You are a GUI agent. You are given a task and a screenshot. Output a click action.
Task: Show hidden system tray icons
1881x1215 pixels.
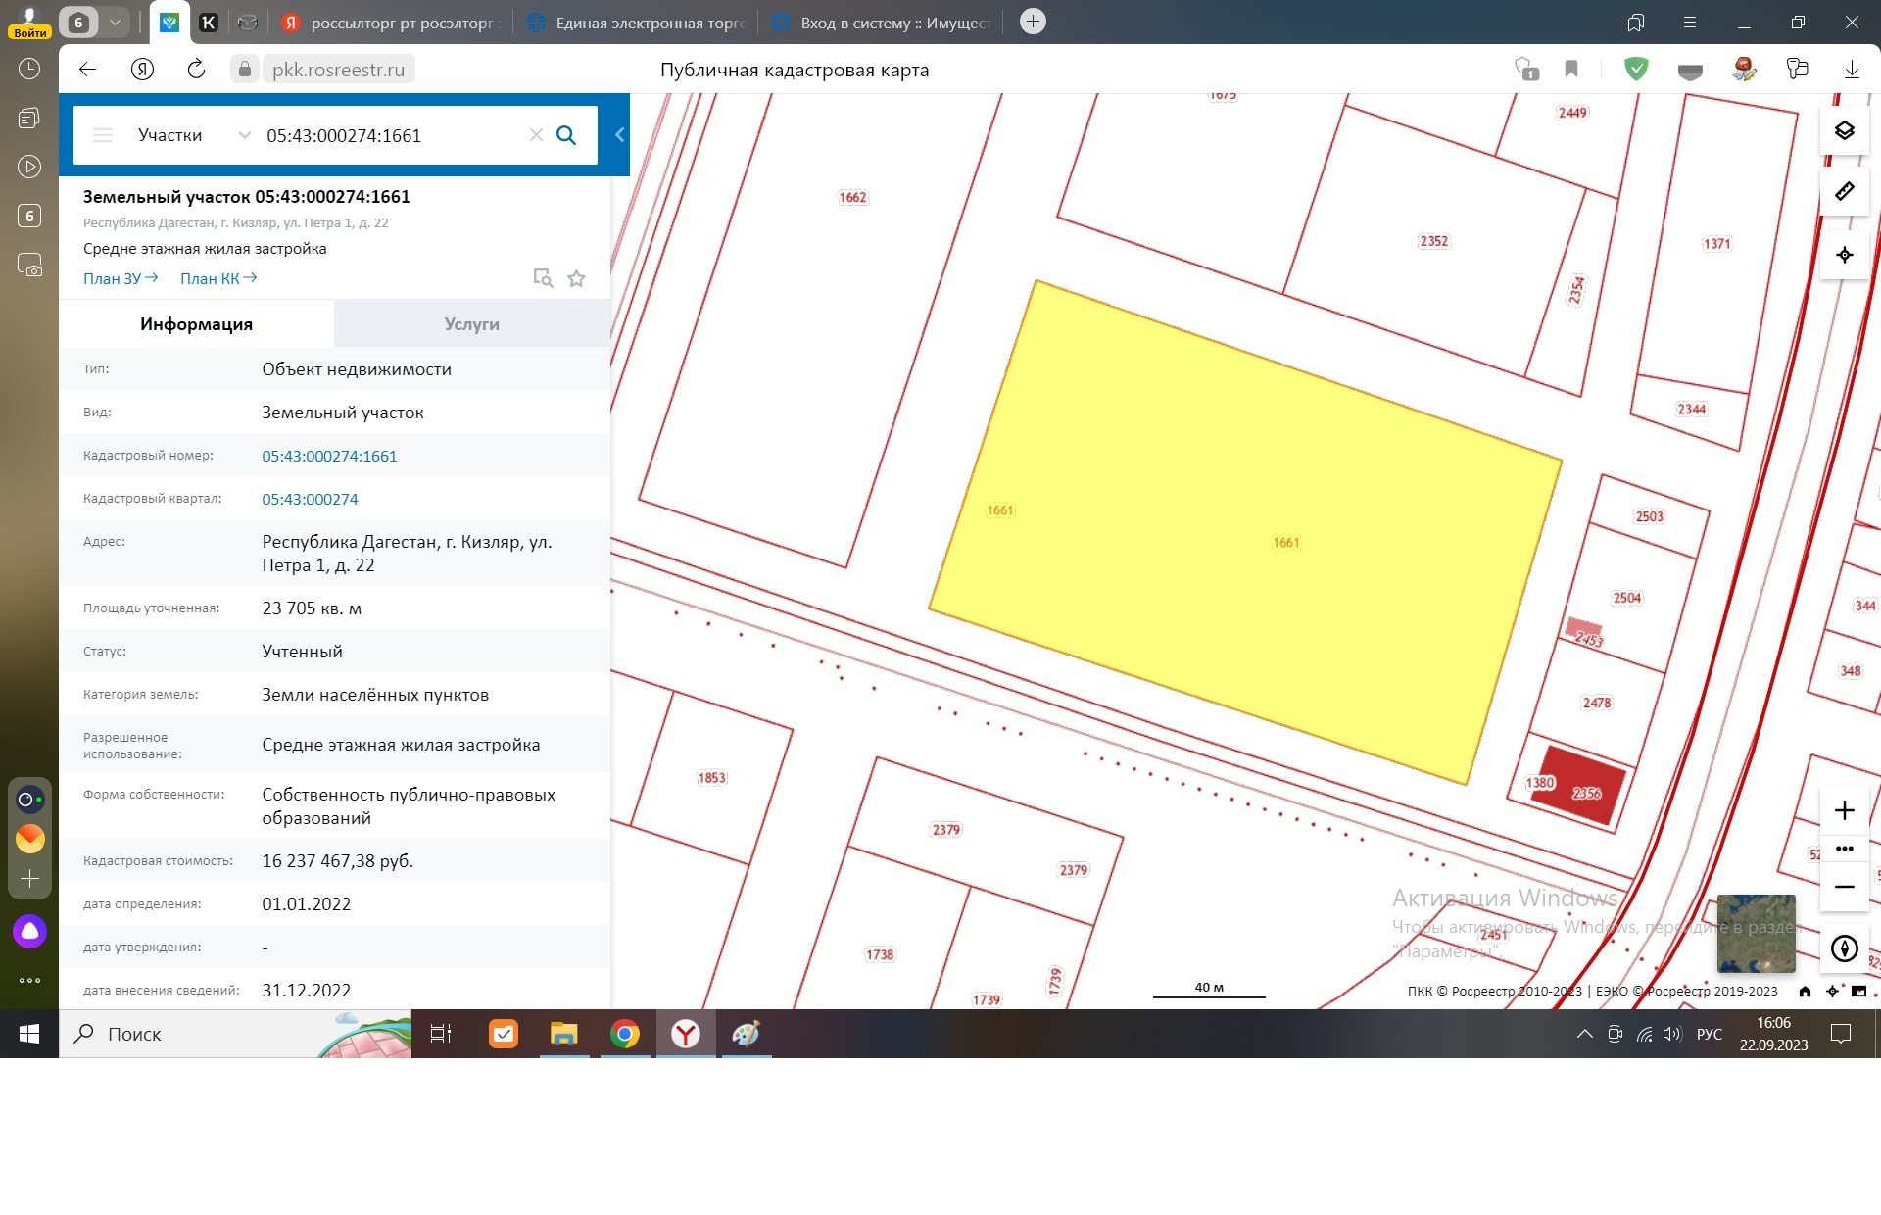click(1584, 1034)
